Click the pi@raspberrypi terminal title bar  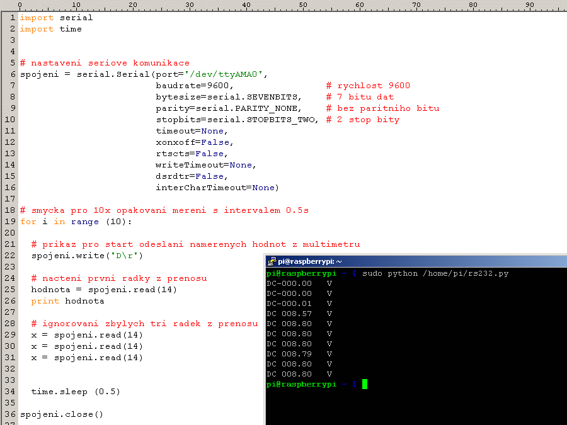coord(416,261)
